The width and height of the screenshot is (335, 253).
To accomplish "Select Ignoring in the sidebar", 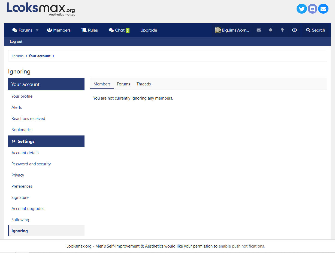I will [x=46, y=231].
